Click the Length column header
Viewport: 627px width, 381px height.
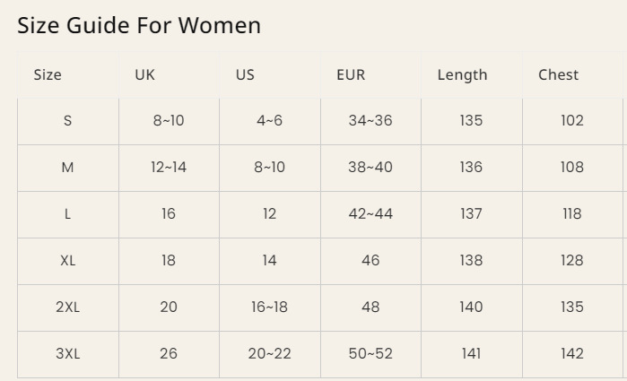[462, 75]
